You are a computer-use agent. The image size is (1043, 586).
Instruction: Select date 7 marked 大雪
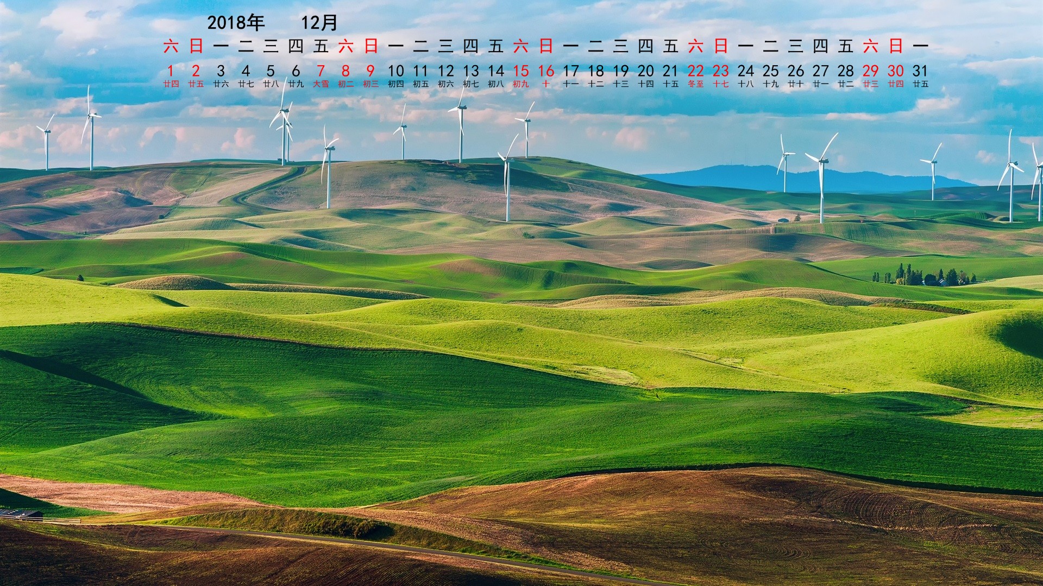321,71
